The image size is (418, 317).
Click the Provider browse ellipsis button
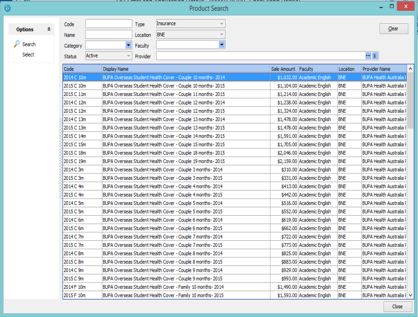(368, 56)
